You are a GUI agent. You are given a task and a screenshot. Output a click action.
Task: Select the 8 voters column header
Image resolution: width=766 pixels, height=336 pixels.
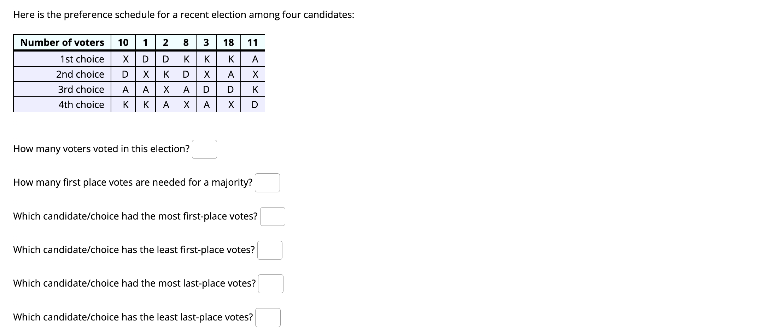click(186, 43)
